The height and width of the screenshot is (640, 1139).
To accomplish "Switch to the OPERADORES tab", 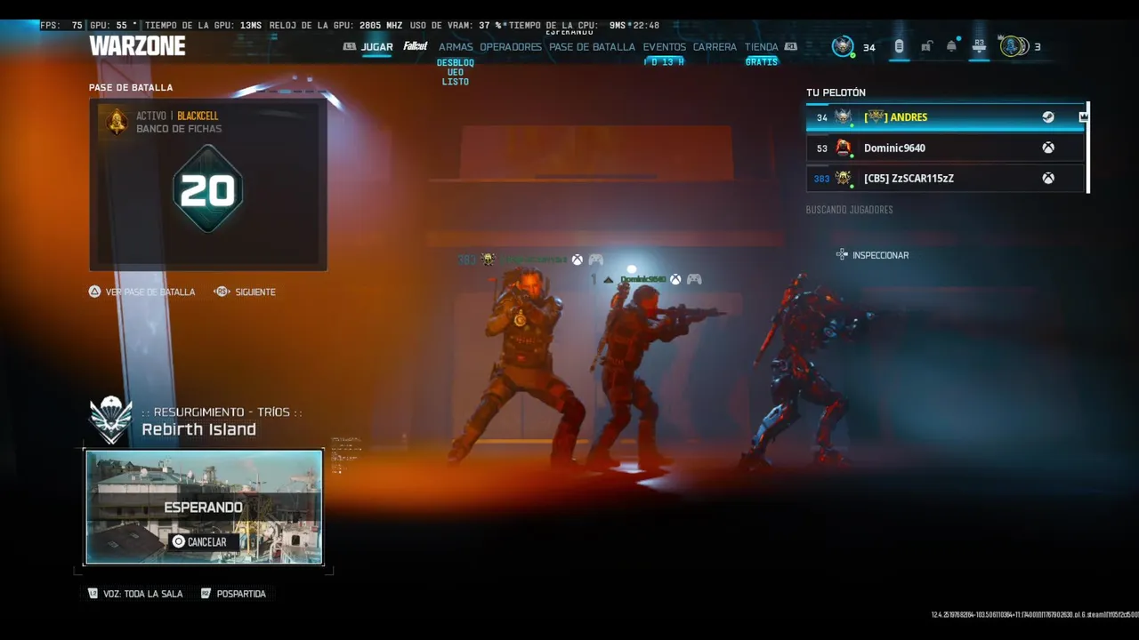I will [511, 47].
